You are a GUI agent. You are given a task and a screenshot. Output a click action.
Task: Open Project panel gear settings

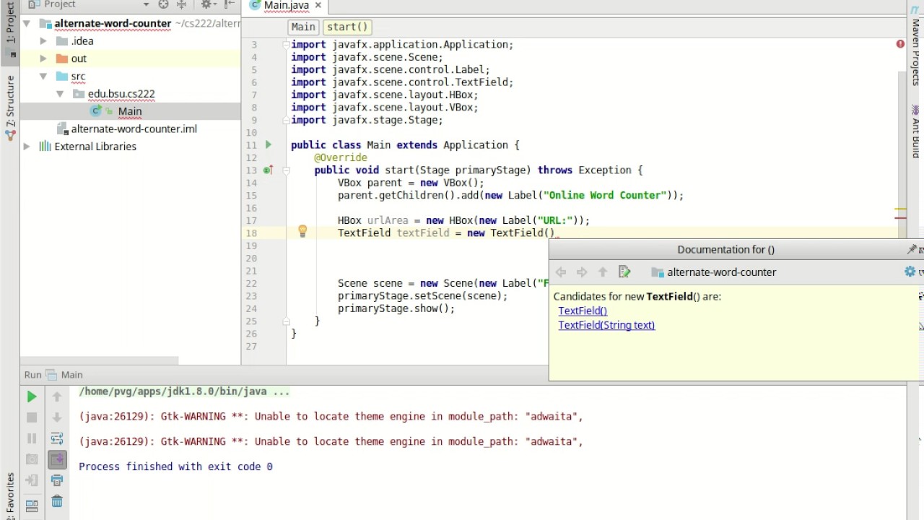tap(208, 4)
